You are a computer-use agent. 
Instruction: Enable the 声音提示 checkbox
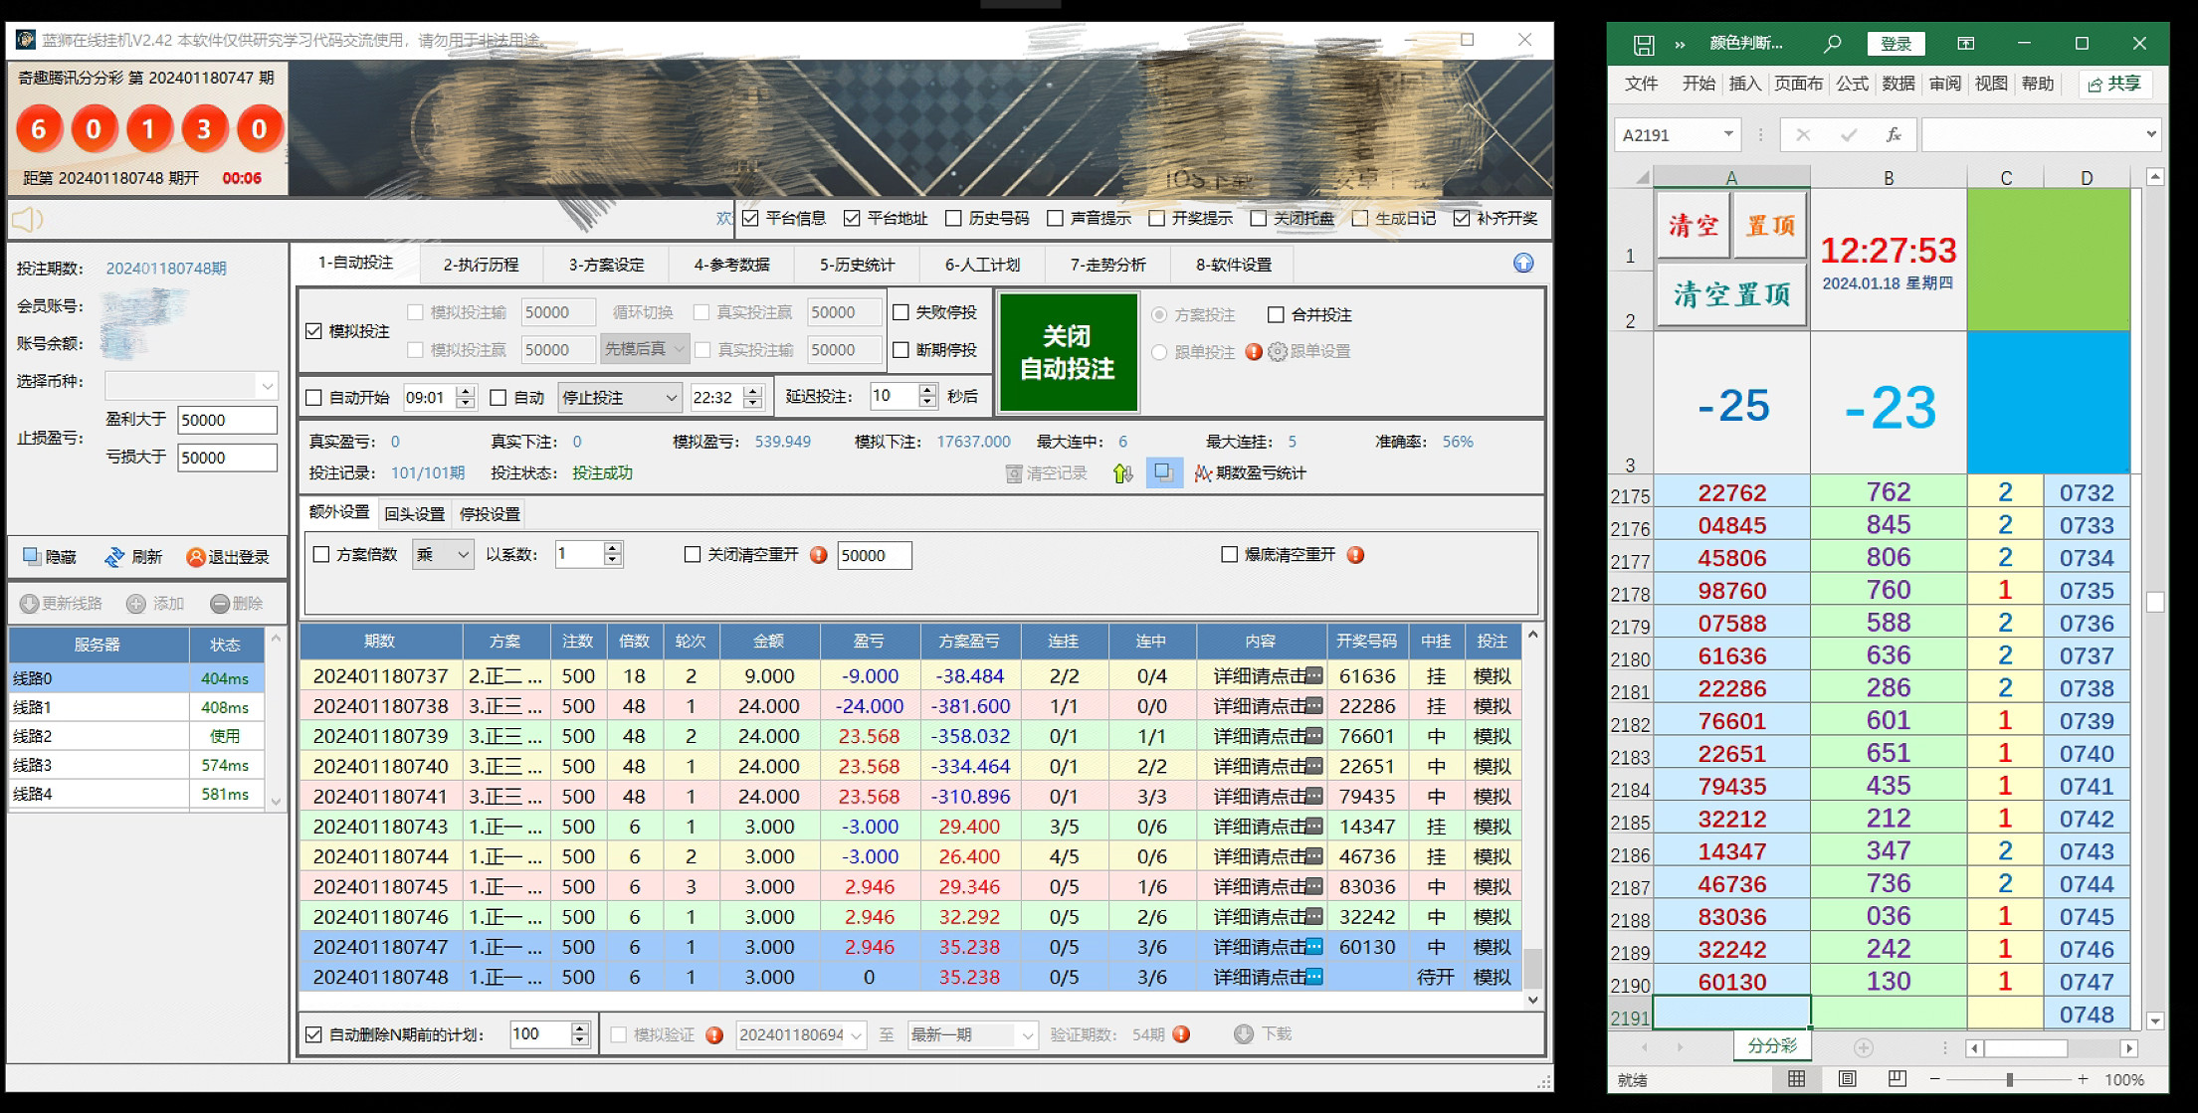(1056, 218)
